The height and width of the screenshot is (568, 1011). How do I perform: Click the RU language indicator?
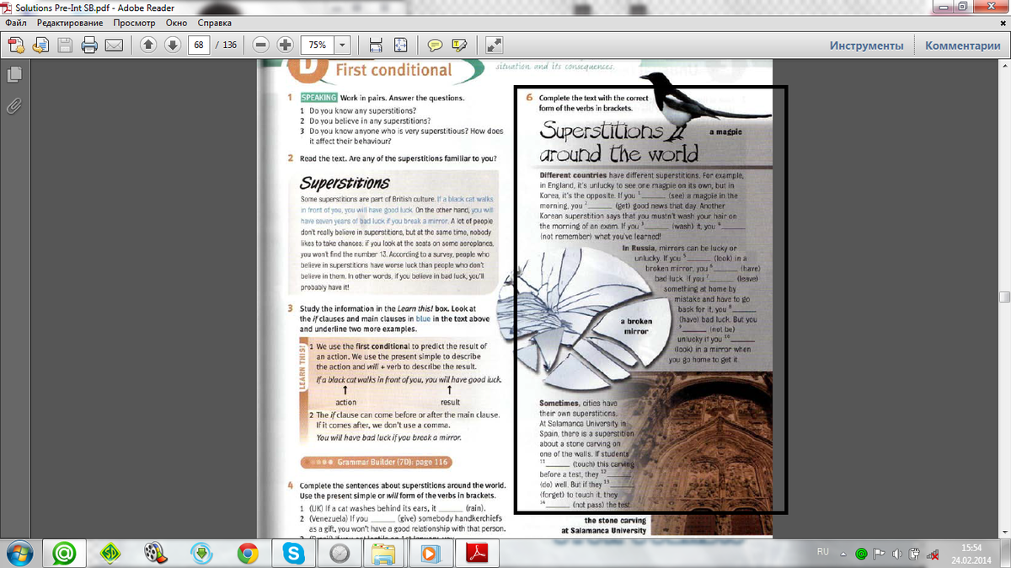click(823, 551)
